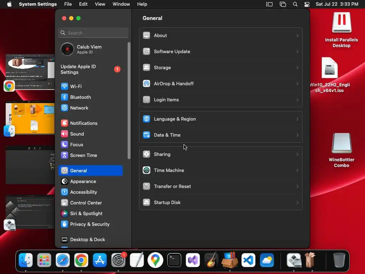Open the Apple menu logo

pos(9,4)
